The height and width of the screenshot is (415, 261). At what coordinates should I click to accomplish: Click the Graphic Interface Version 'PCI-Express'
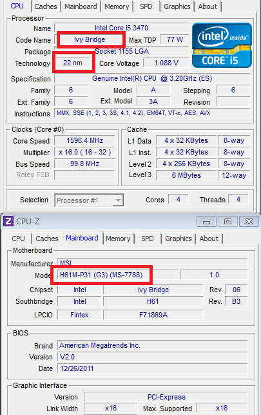tap(166, 397)
